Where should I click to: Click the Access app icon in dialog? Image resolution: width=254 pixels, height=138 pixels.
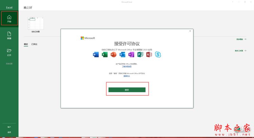(x=149, y=54)
